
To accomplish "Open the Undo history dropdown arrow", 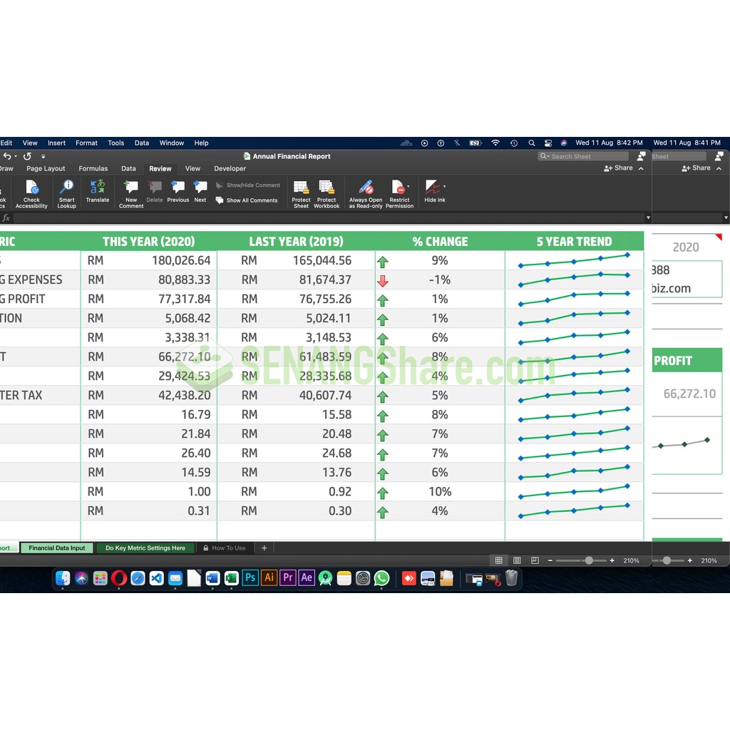I will tap(16, 156).
